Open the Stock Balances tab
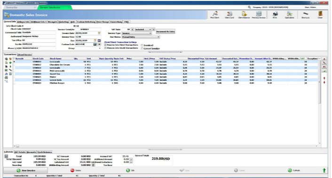Viewport: 332px width, 178px height. pos(45,152)
